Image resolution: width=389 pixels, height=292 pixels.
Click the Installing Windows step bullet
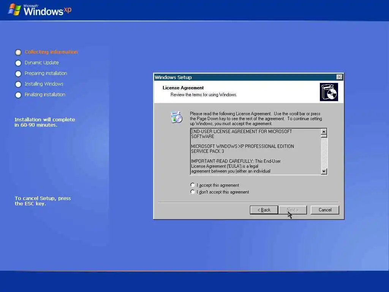click(x=18, y=84)
